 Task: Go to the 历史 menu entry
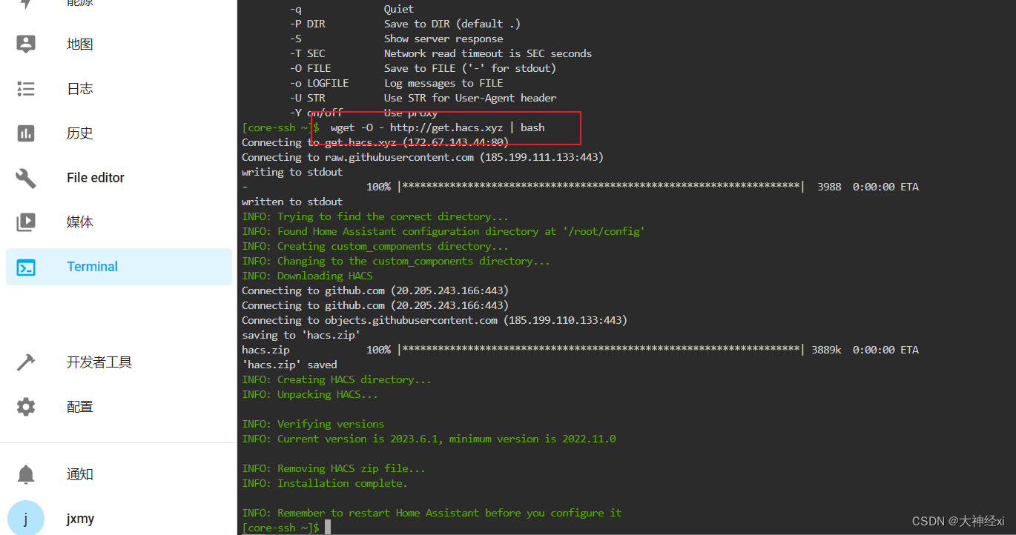point(80,133)
